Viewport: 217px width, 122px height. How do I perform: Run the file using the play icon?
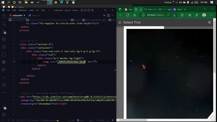104,15
